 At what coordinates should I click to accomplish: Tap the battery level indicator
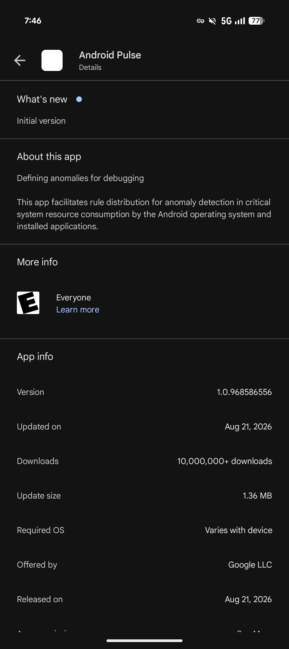pos(256,21)
